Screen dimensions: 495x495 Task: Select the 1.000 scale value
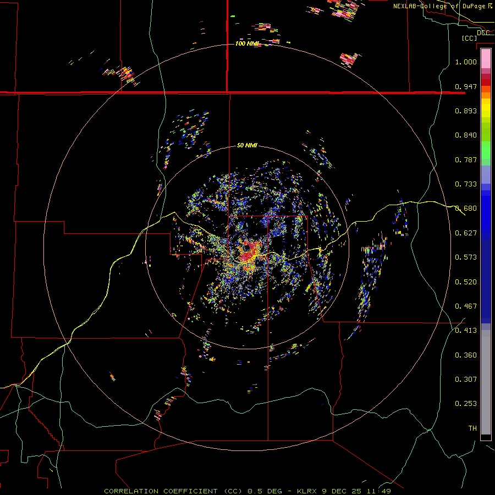[x=466, y=62]
